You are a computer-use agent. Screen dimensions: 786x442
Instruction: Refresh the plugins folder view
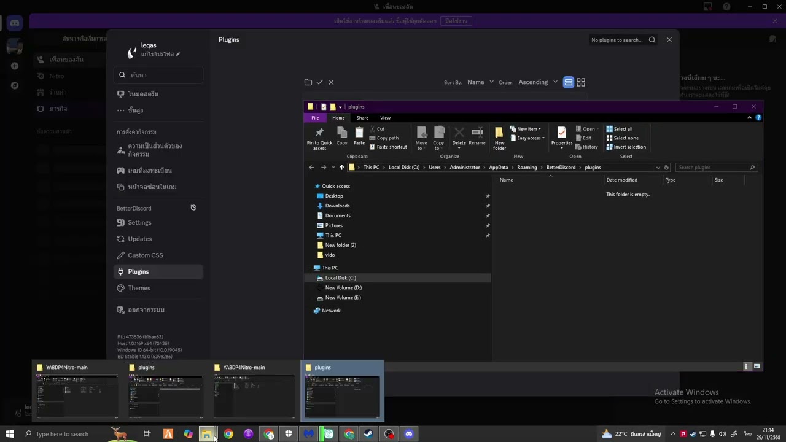(666, 168)
